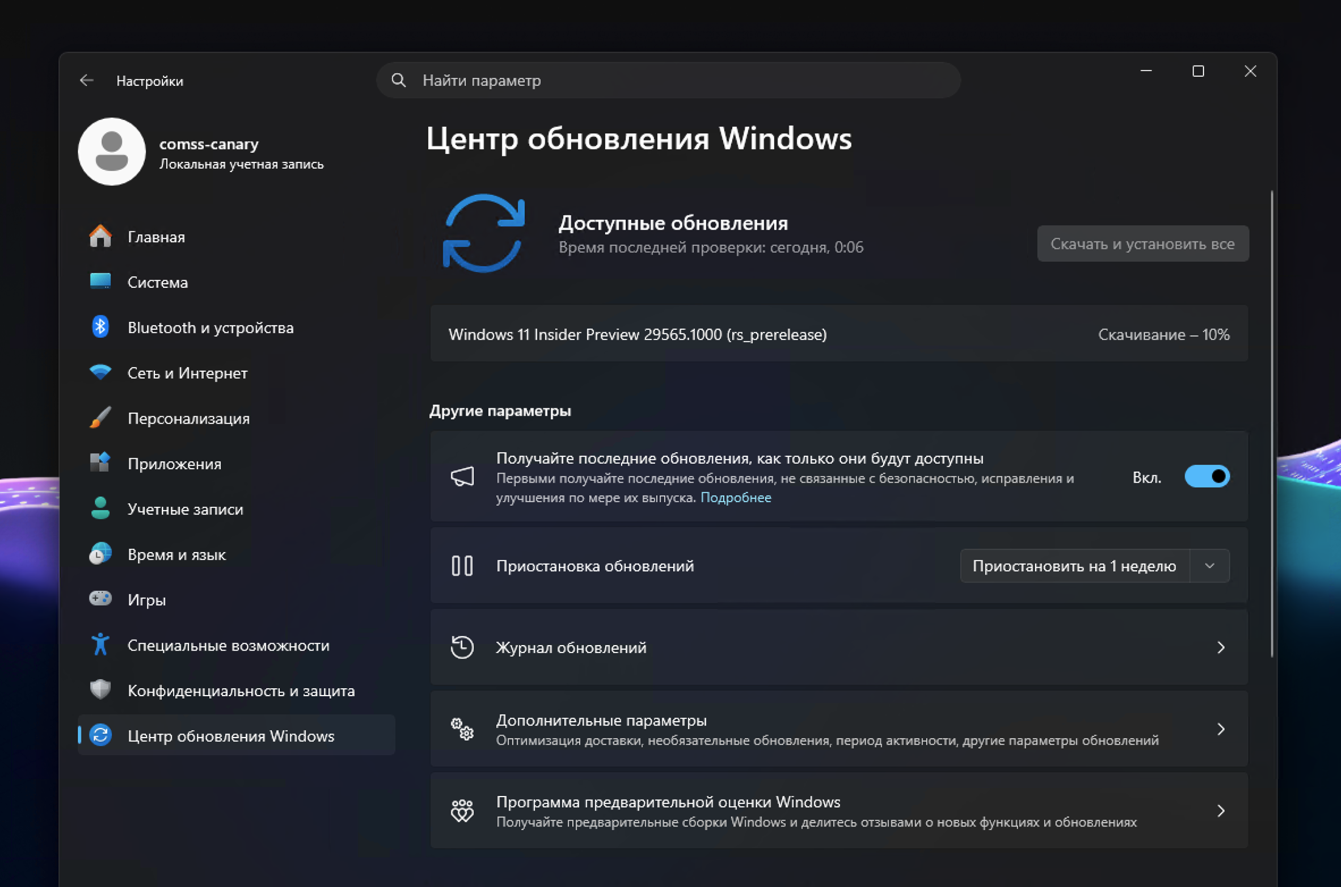Open Журнал обновлений via its chevron

[1221, 648]
